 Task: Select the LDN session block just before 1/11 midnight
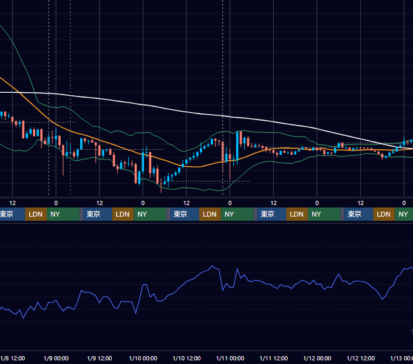(x=210, y=214)
